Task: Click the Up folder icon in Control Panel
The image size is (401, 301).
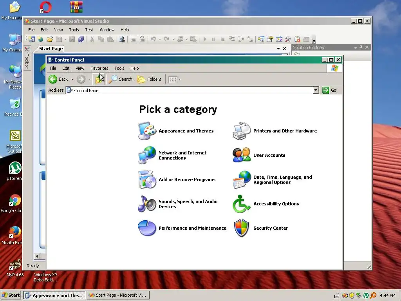Action: coord(99,79)
